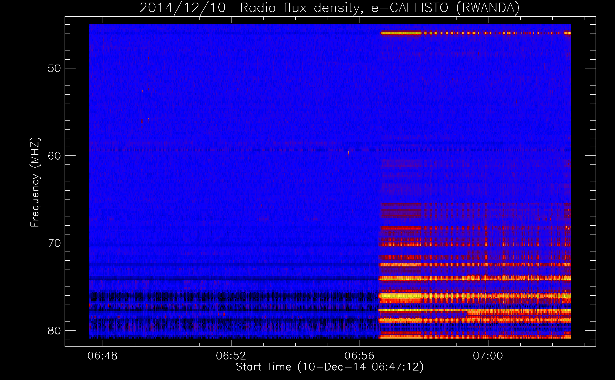Viewport: 615px width, 380px height.
Task: Select the 60 frequency tick label
Action: pos(54,156)
